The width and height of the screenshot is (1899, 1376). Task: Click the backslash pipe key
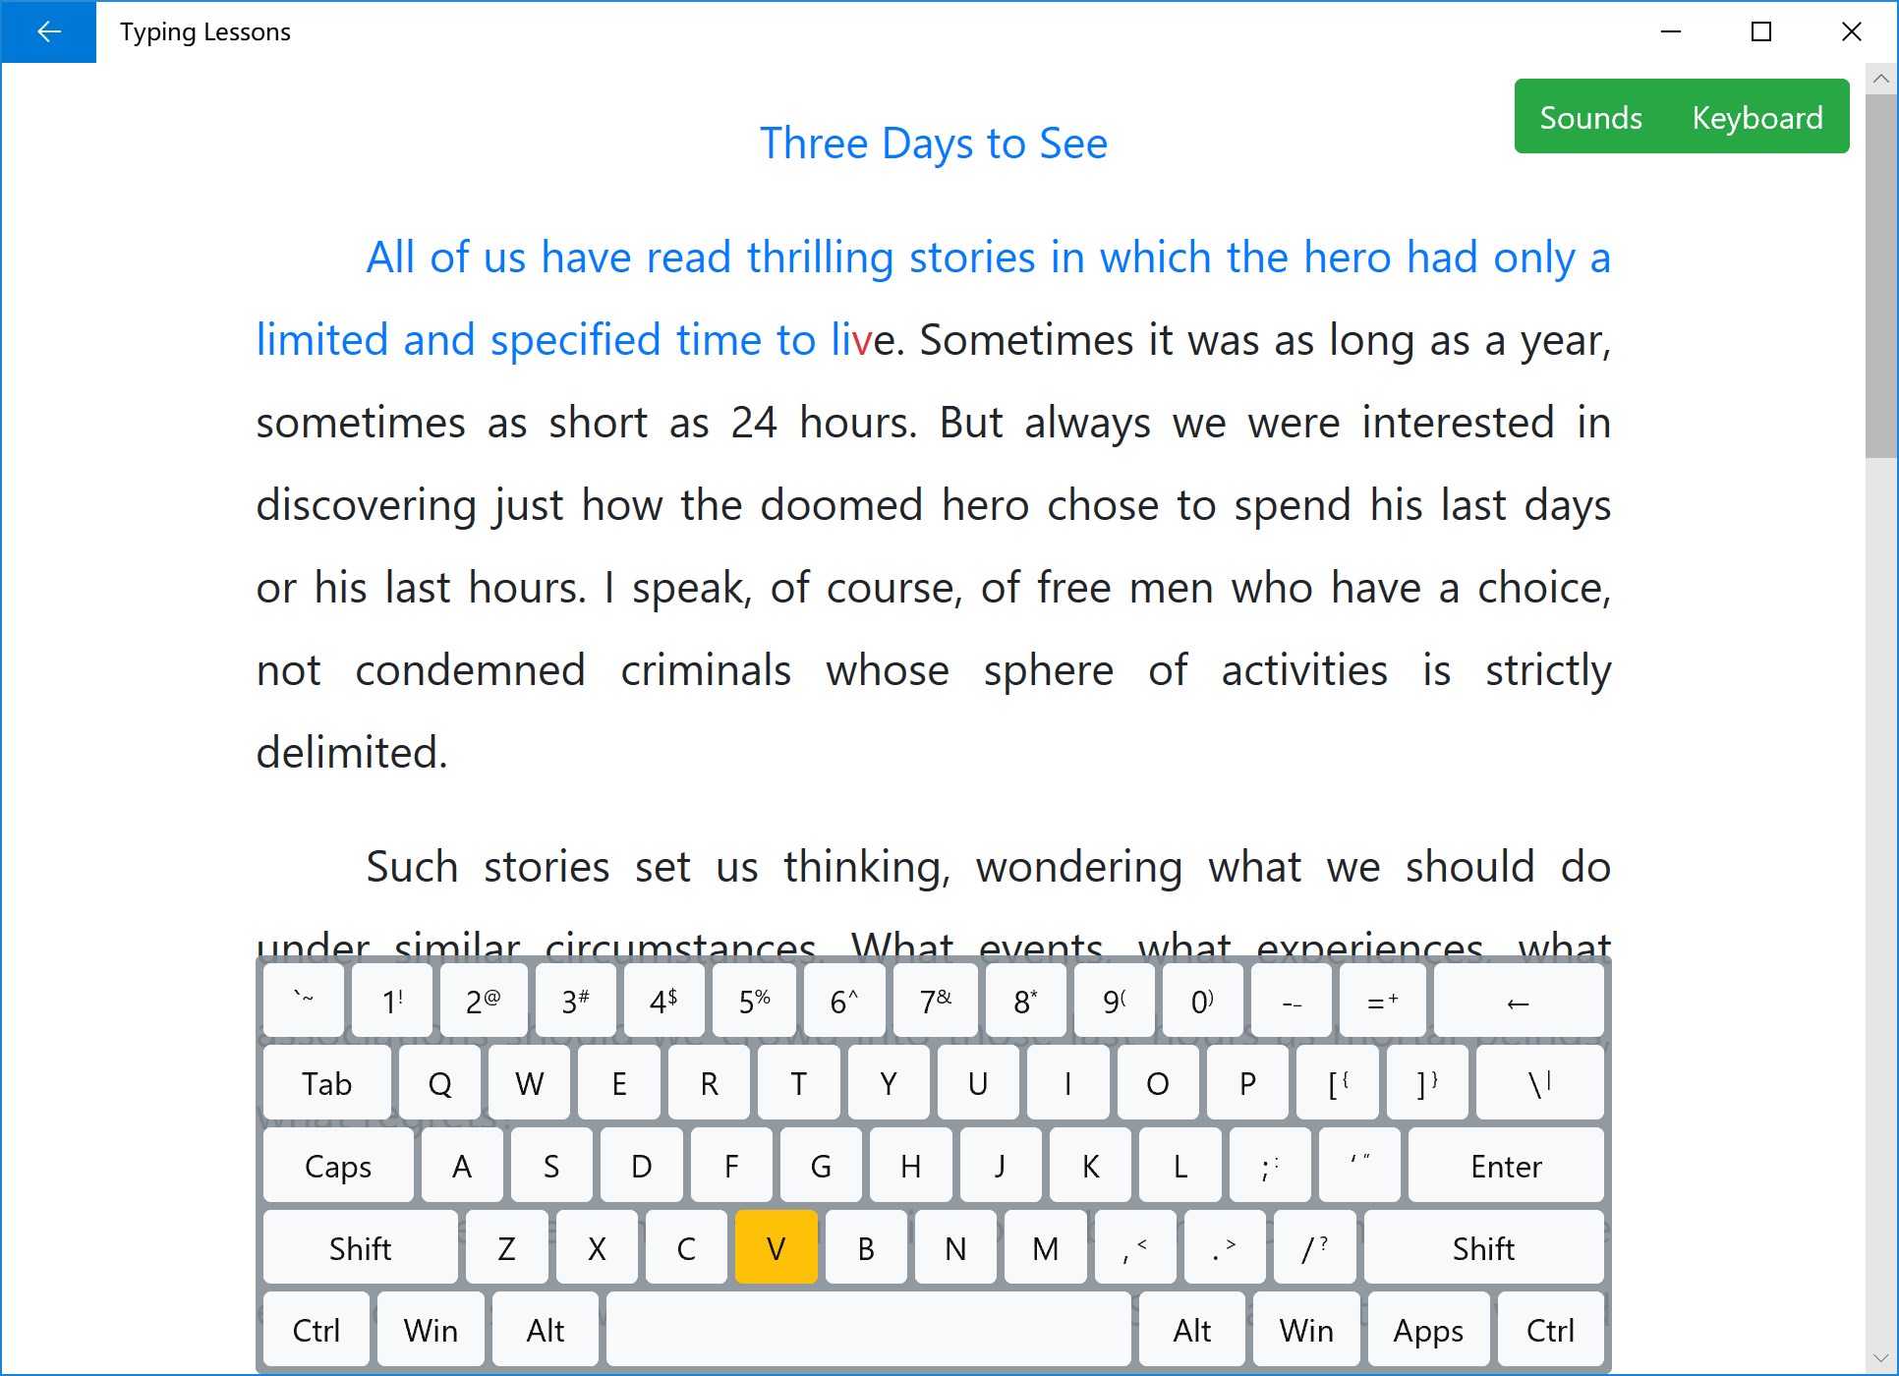1538,1083
